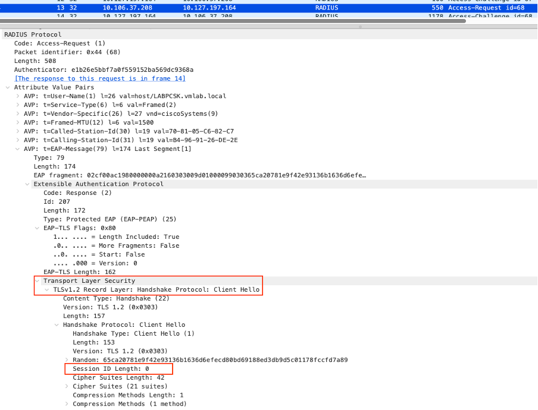
Task: Collapse the EAP-TLS Flags node
Action: coord(37,228)
